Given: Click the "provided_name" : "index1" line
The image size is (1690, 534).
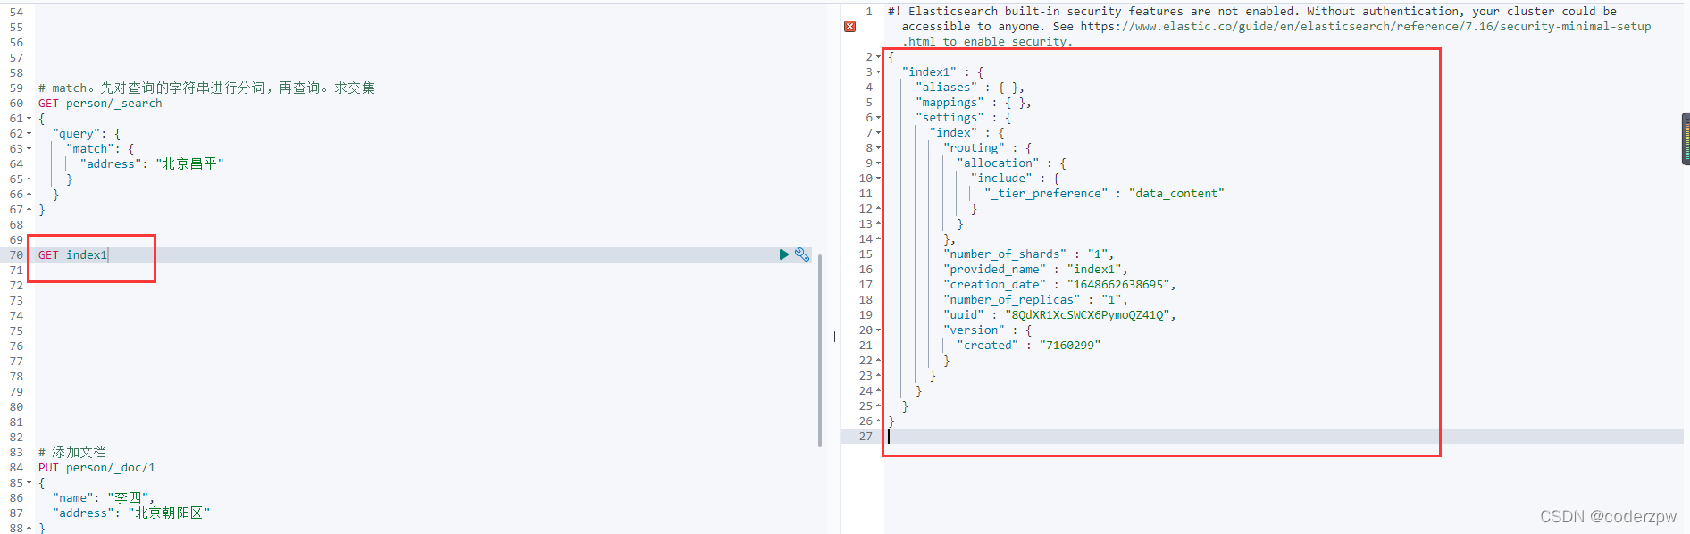Looking at the screenshot, I should [1035, 270].
